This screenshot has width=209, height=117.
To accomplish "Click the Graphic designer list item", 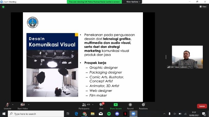I will pos(104,68).
